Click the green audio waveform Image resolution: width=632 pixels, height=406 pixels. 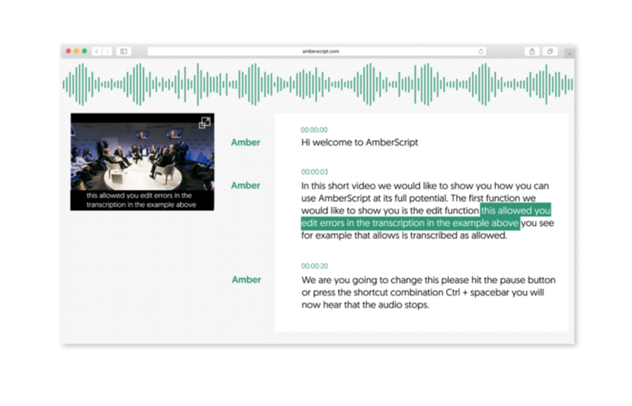pos(317,84)
